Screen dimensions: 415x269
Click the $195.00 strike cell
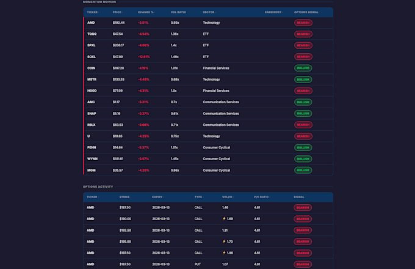tap(125, 241)
